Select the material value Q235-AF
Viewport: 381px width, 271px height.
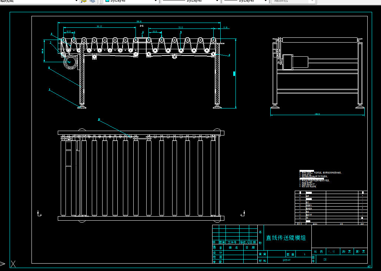[287, 260]
